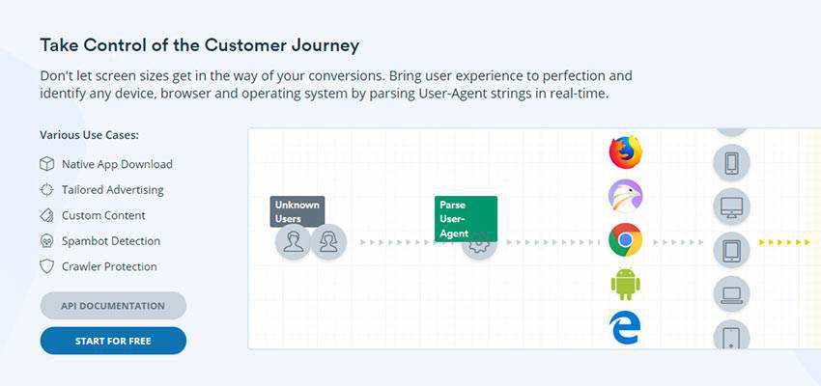Viewport: 821px width, 386px height.
Task: Open the API Documentation button
Action: [113, 306]
